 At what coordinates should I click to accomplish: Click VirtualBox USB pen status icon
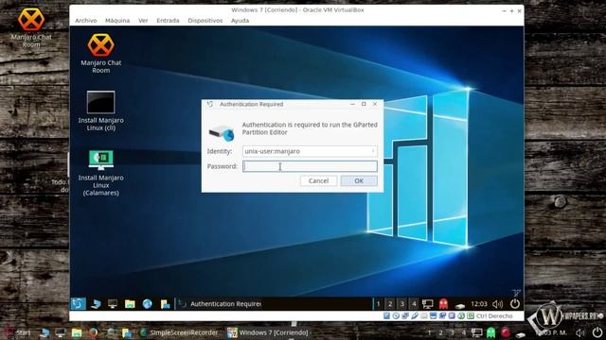click(x=415, y=315)
